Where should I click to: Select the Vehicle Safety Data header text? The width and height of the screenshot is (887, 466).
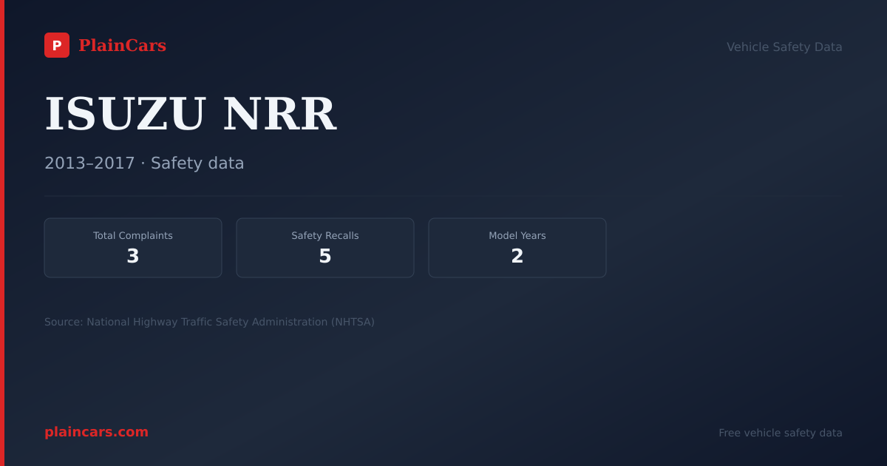click(x=784, y=47)
